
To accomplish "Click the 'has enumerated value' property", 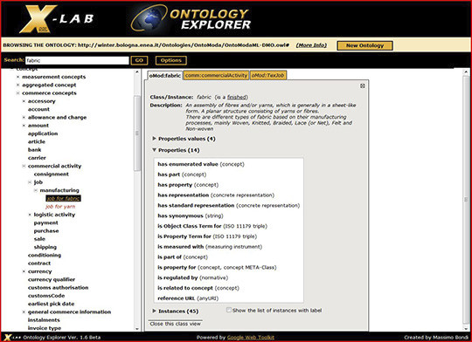I will tap(188, 164).
